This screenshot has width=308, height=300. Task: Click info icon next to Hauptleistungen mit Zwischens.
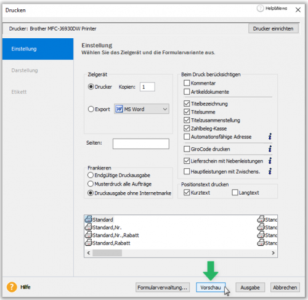pos(270,171)
